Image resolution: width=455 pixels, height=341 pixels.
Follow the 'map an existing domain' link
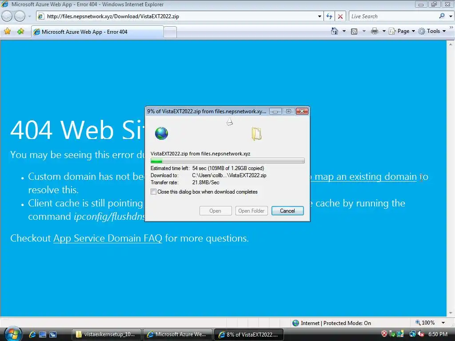click(366, 177)
